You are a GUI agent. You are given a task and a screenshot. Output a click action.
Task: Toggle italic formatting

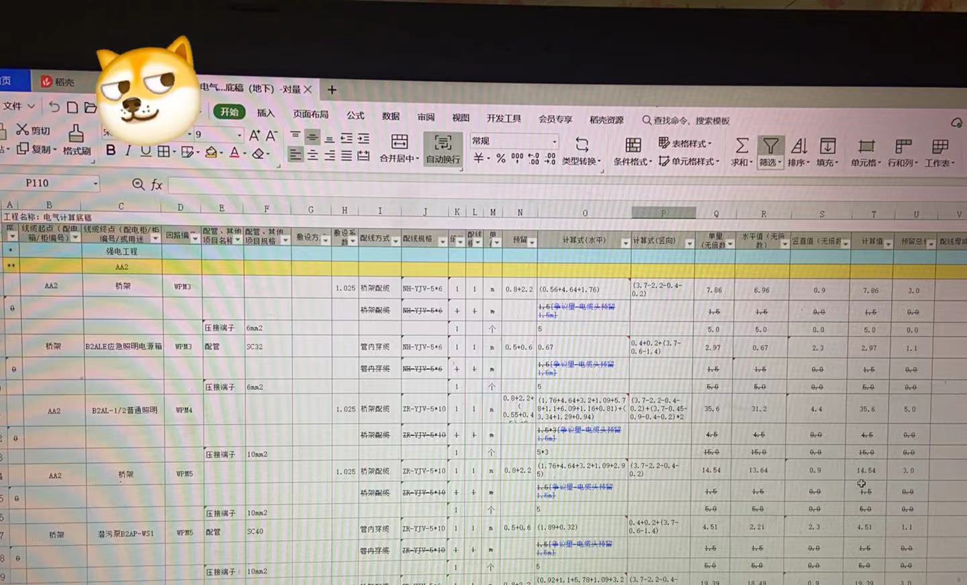pos(128,151)
